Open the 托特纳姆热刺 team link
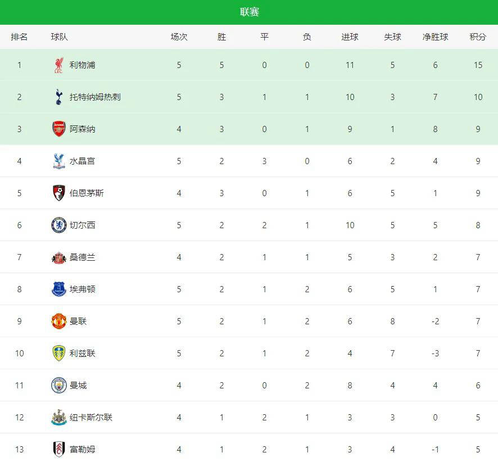 [x=95, y=97]
